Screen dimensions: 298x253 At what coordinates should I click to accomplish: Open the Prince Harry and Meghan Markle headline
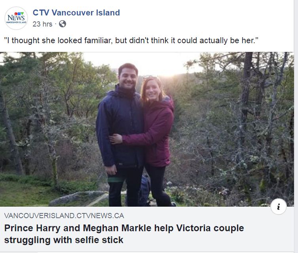click(x=124, y=234)
